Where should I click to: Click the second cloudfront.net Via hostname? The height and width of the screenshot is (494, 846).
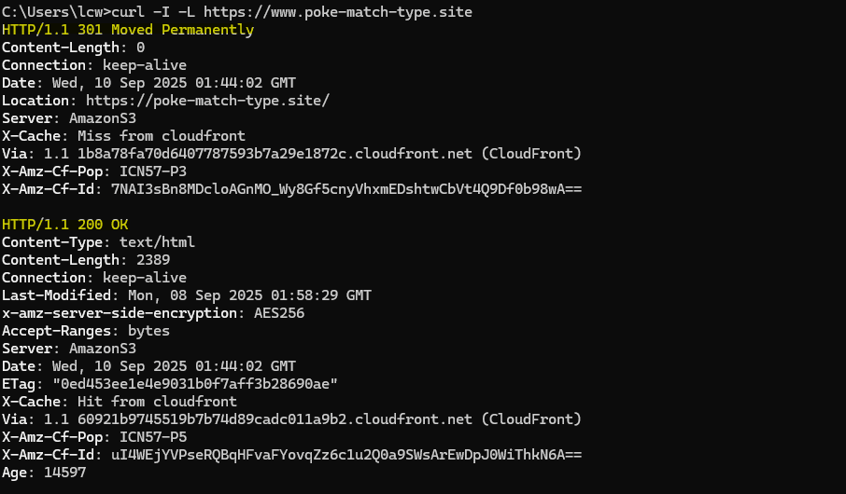click(x=275, y=419)
